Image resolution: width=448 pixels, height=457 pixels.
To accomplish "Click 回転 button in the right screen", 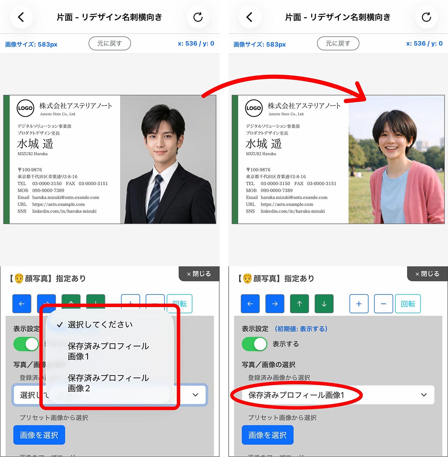I will pos(408,304).
